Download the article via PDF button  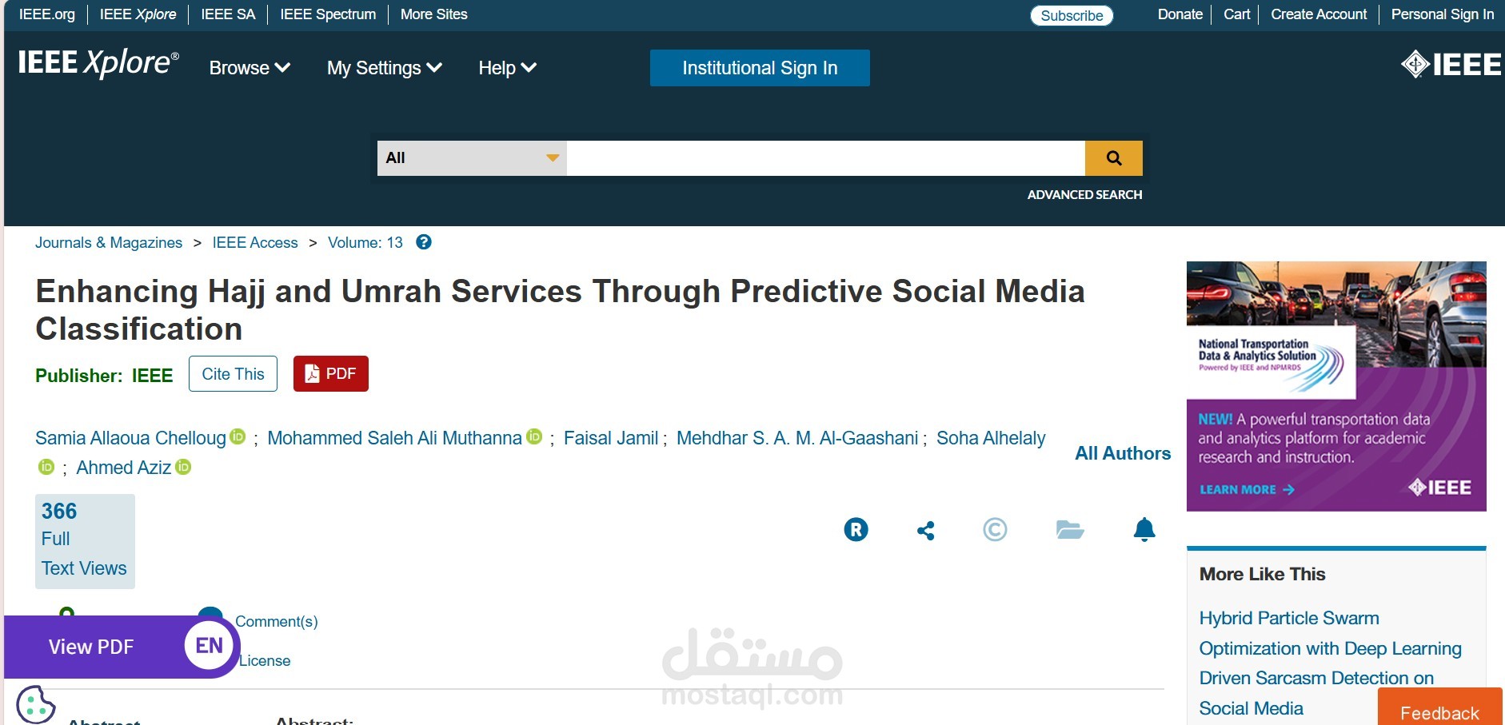(x=331, y=373)
